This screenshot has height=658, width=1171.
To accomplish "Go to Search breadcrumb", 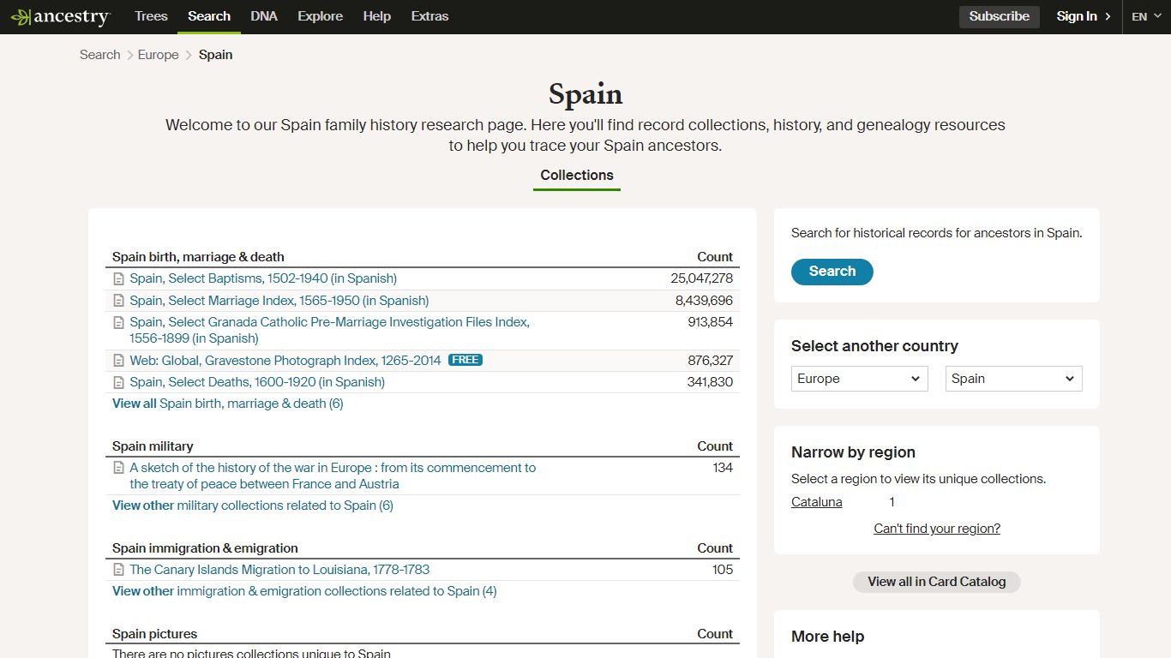I will coord(99,55).
